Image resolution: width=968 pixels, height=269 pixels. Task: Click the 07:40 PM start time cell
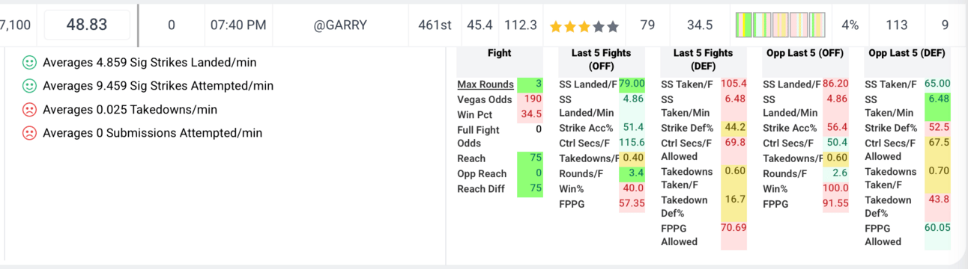coord(238,25)
